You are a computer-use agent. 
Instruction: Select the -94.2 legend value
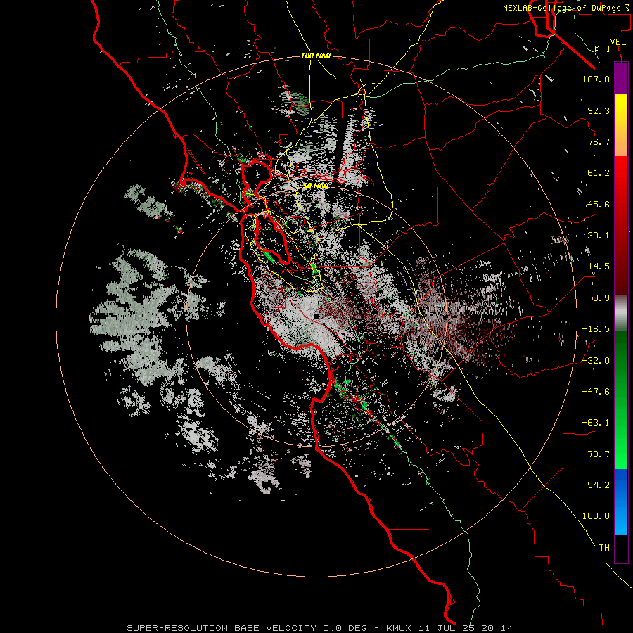[596, 485]
